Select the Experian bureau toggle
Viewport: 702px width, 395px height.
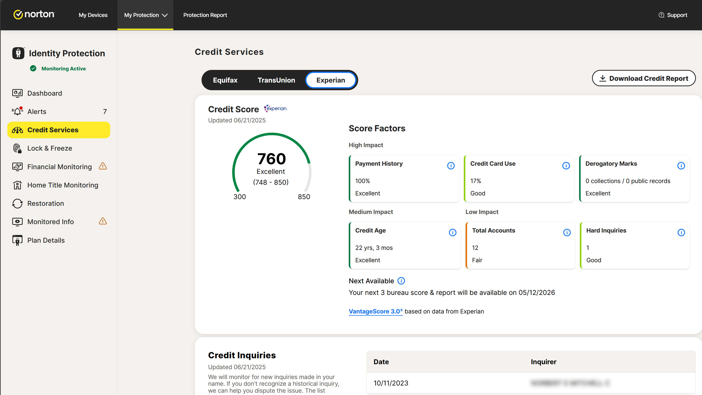point(330,80)
